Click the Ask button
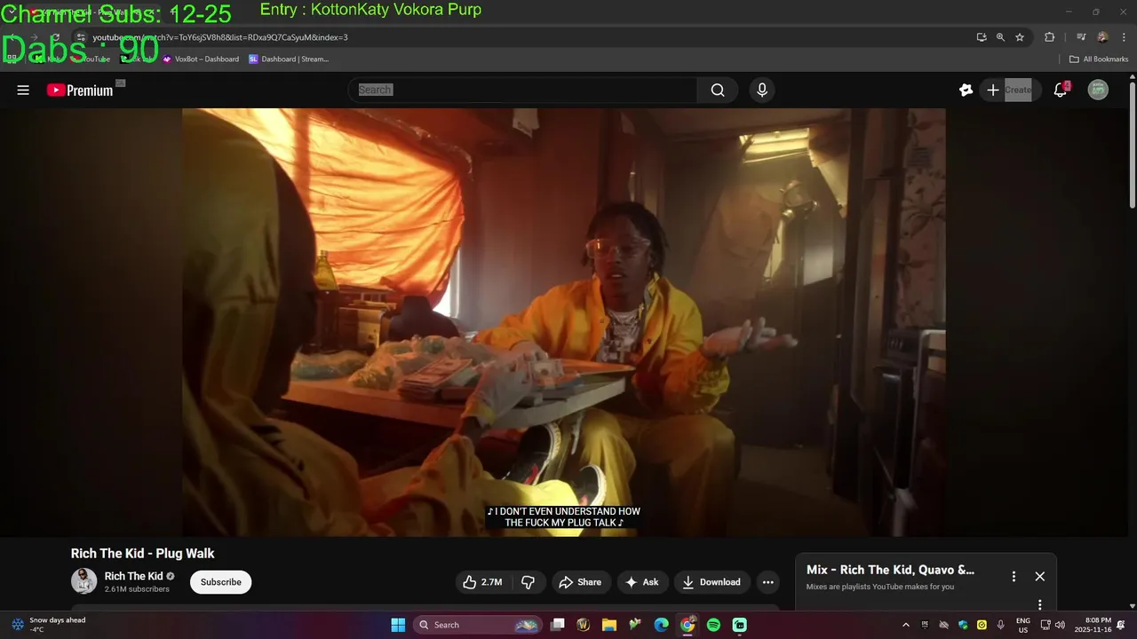This screenshot has width=1137, height=639. pos(641,582)
